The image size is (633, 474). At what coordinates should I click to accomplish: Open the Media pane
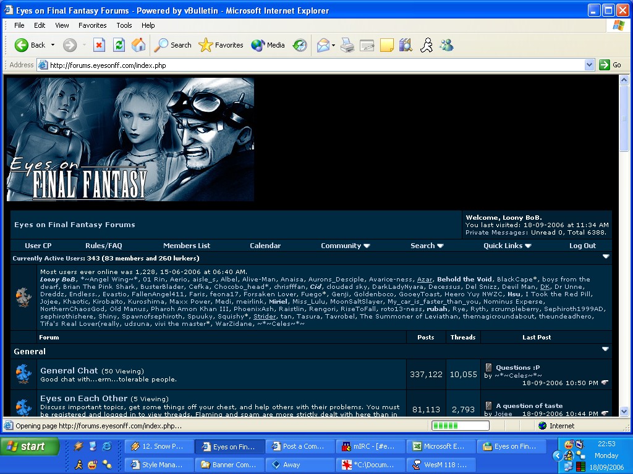pos(268,45)
